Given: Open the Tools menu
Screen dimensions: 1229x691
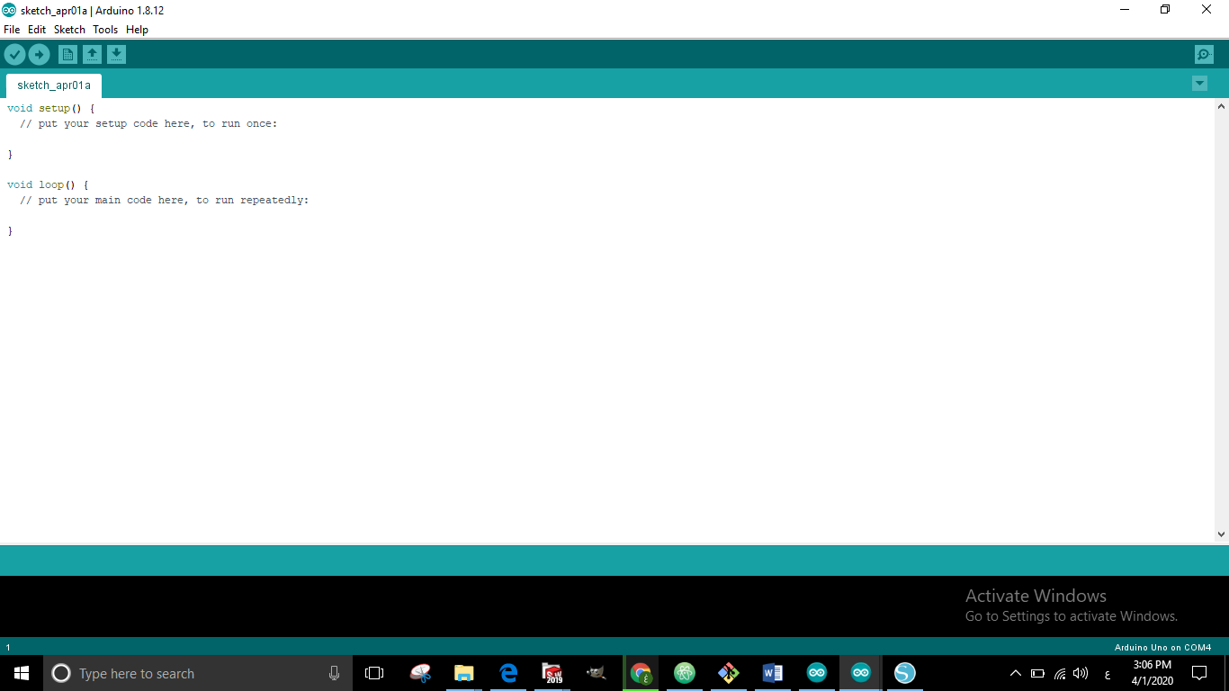Looking at the screenshot, I should 105,30.
